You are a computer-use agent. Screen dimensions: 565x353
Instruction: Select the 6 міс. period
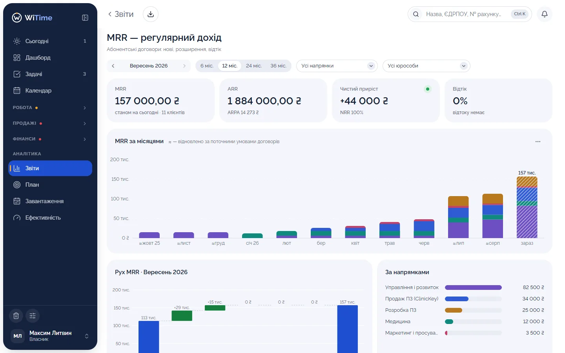coord(207,66)
